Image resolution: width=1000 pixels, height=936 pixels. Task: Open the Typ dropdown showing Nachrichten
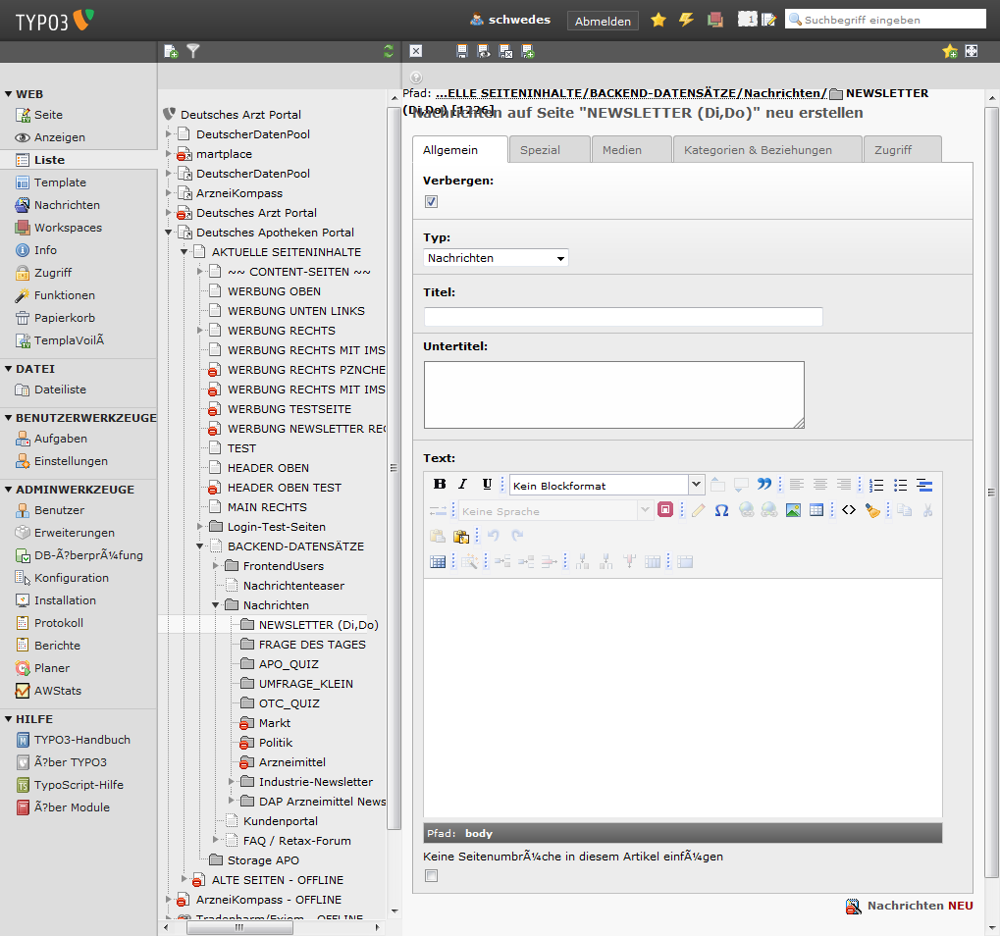[497, 258]
